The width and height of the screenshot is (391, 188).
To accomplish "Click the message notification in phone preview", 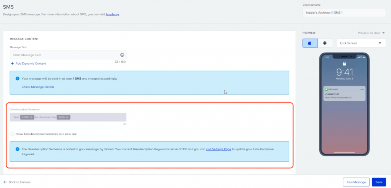I will (344, 93).
